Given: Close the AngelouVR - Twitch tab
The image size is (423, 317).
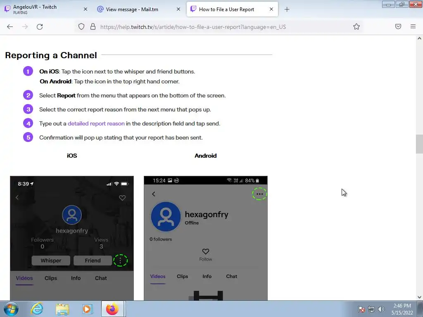Looking at the screenshot, I should click(x=85, y=9).
